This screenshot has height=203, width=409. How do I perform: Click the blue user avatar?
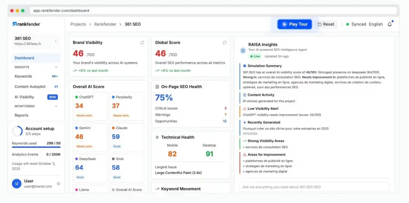(17, 184)
